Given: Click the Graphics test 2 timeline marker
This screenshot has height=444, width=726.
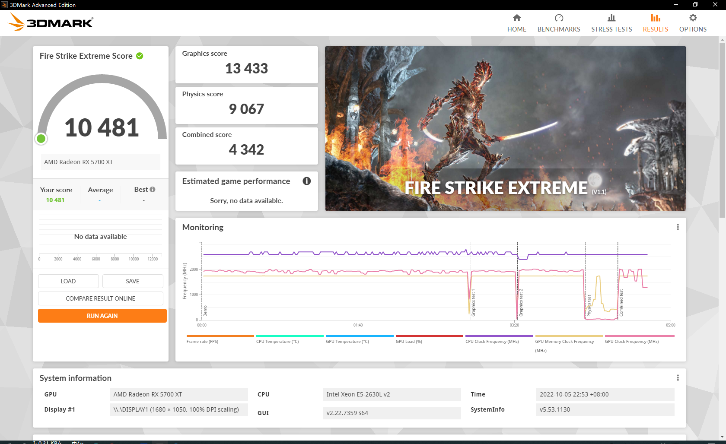Looking at the screenshot, I should click(x=521, y=303).
